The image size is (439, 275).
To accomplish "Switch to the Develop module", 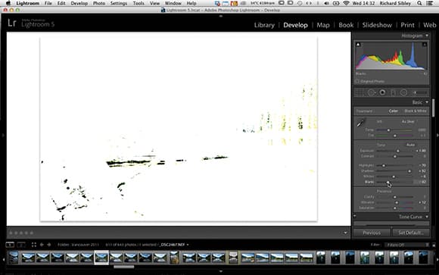I will [295, 25].
